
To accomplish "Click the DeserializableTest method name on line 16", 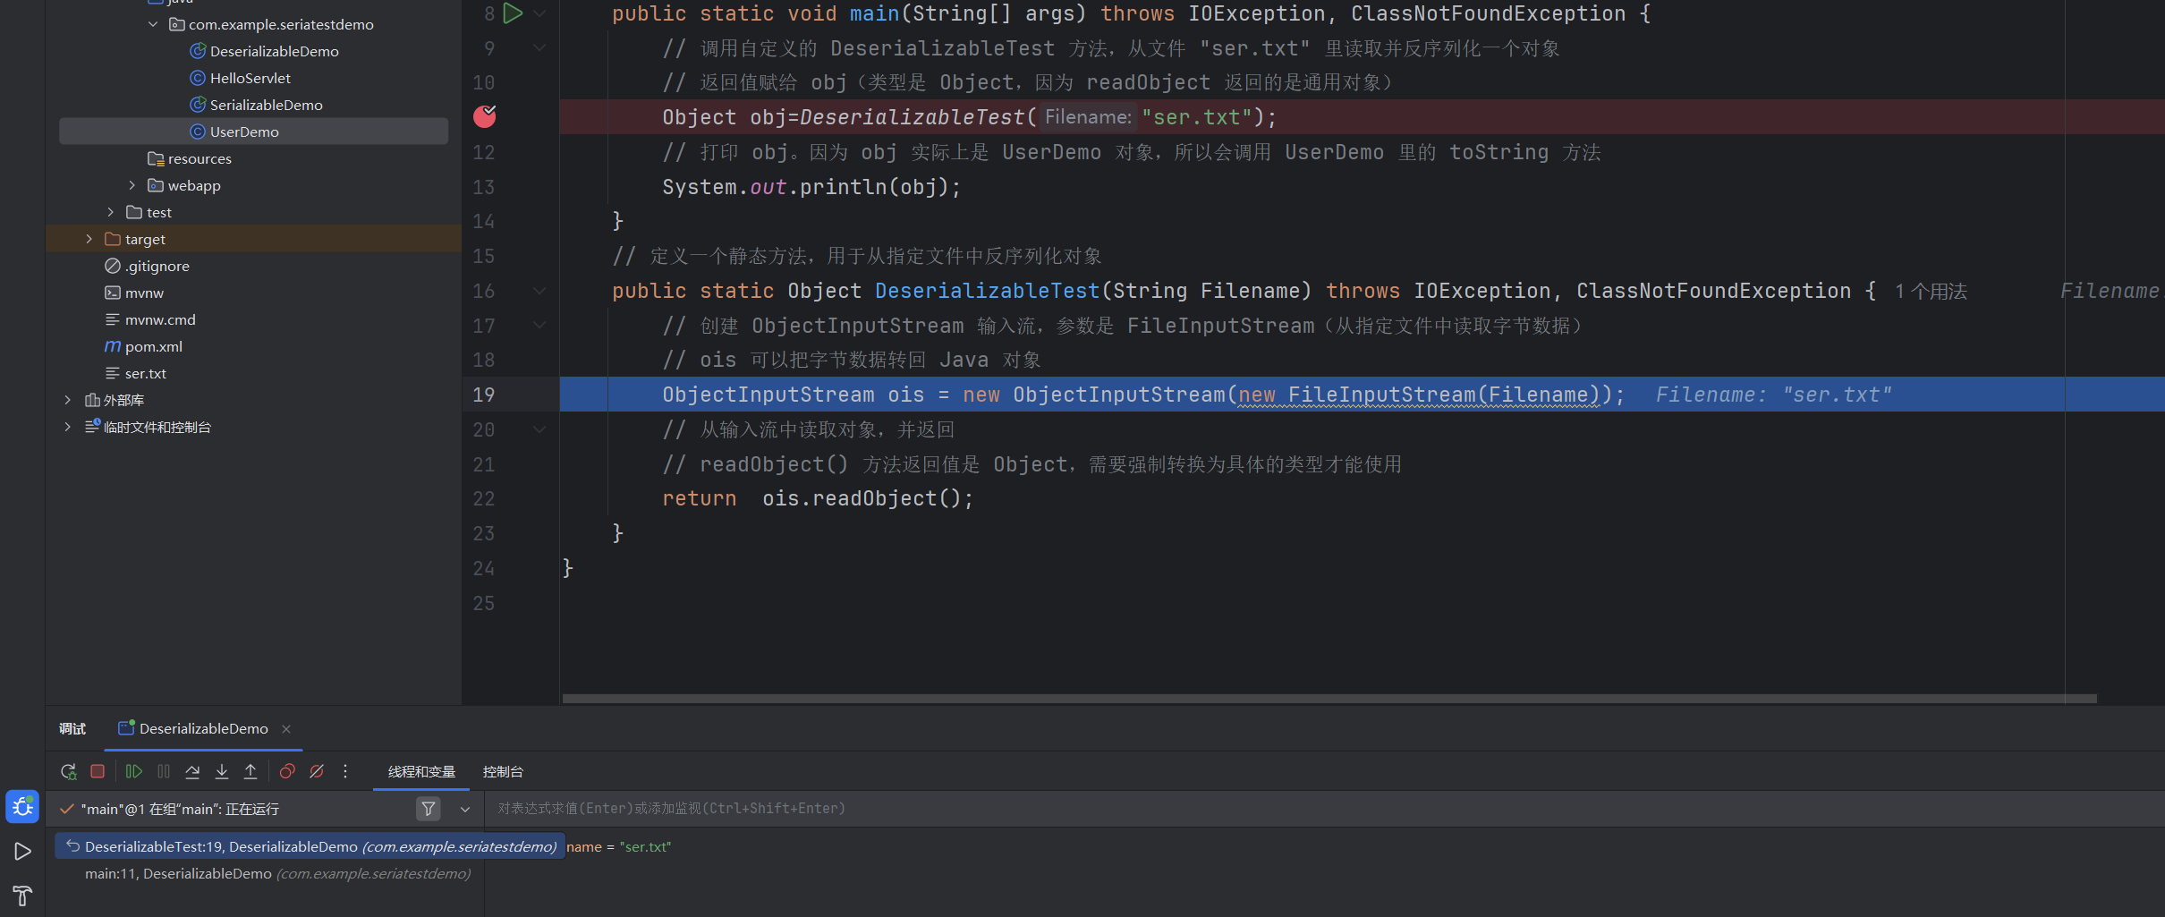I will click(987, 291).
